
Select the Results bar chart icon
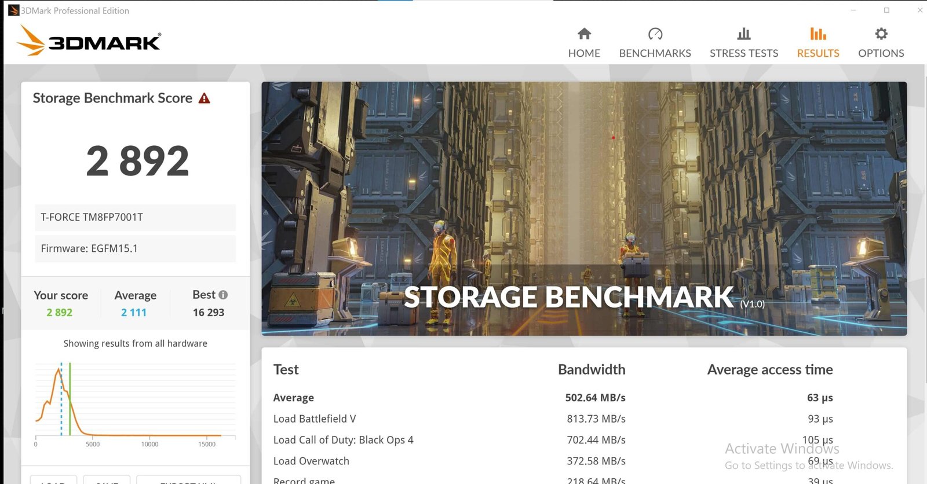[817, 34]
